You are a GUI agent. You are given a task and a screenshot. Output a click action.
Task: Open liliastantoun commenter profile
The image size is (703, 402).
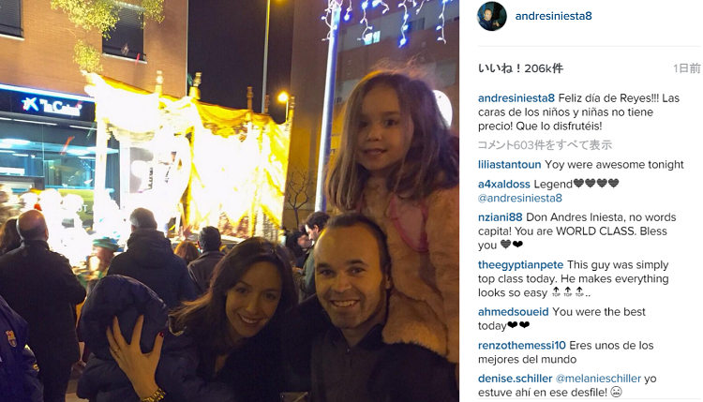(x=509, y=165)
